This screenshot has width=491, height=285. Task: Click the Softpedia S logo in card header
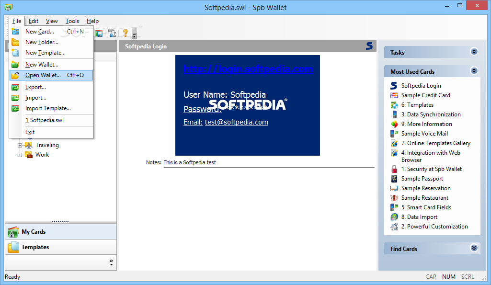point(369,46)
